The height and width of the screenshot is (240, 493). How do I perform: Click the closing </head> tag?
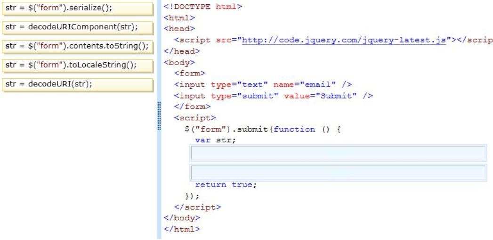(x=182, y=51)
